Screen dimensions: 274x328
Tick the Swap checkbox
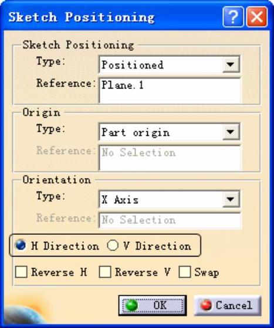(x=185, y=272)
